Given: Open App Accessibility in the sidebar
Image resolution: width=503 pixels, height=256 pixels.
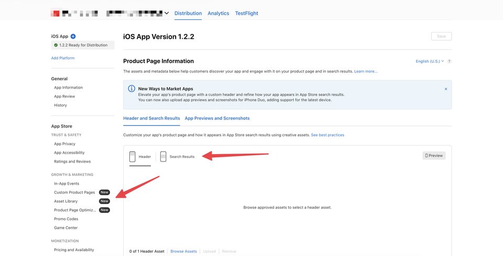Looking at the screenshot, I should [69, 153].
